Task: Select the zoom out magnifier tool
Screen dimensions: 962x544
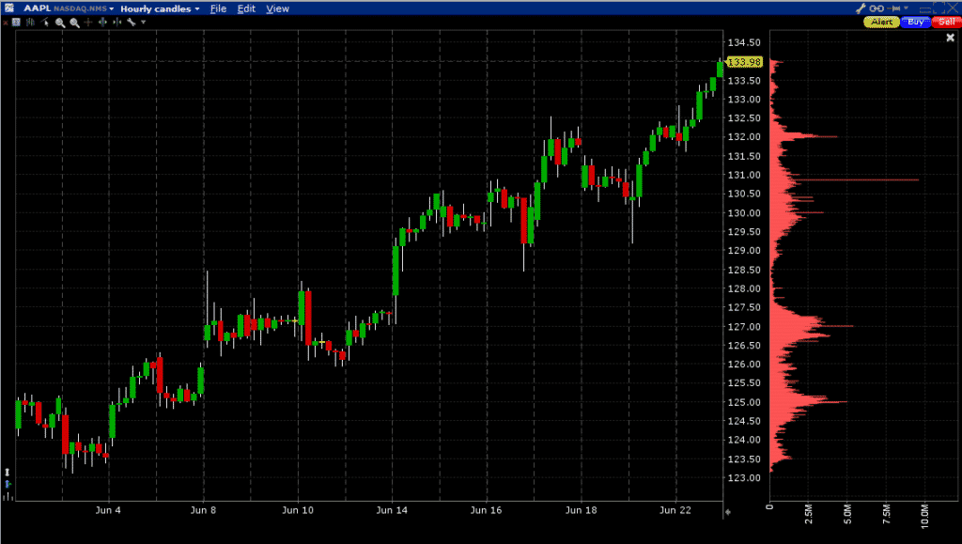Action: 74,23
